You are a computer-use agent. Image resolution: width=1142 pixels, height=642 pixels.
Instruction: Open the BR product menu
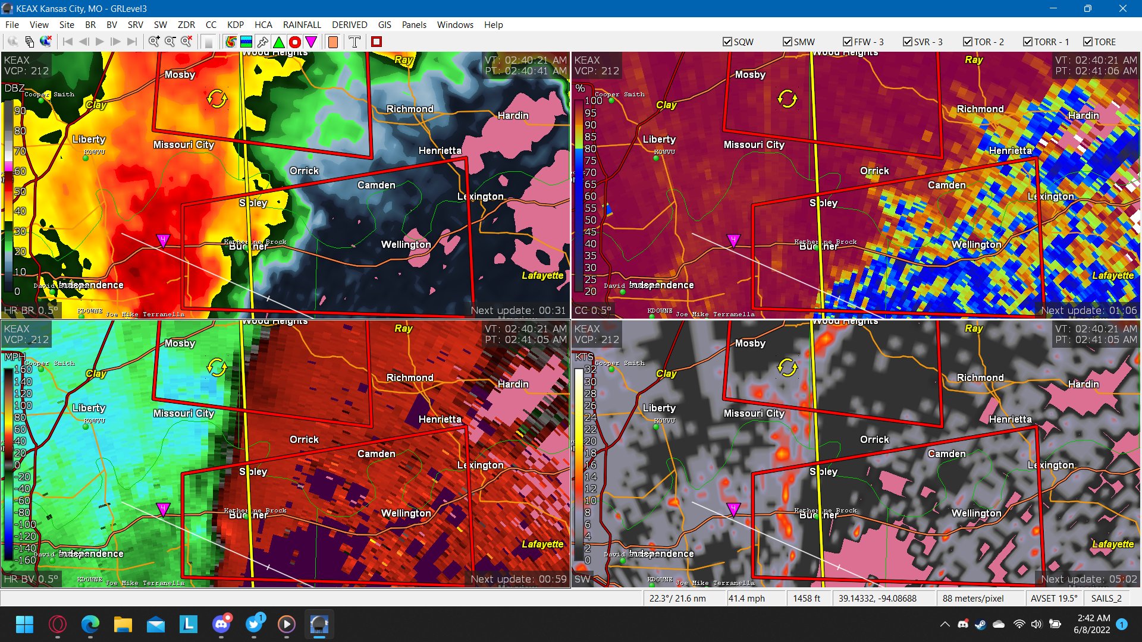90,25
